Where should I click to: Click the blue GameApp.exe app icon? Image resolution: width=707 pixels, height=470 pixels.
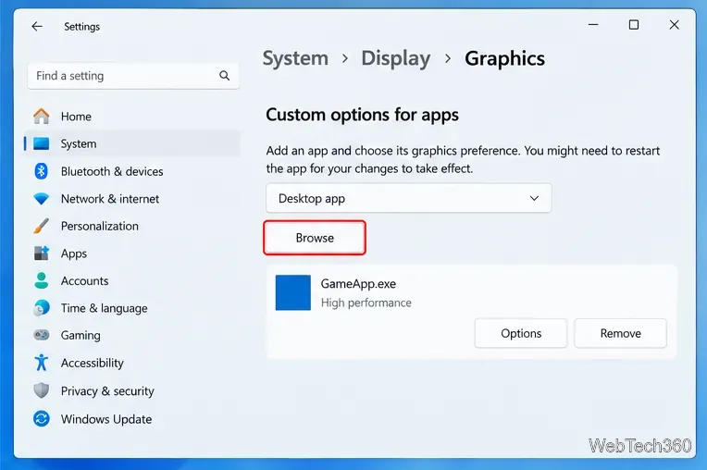tap(293, 293)
